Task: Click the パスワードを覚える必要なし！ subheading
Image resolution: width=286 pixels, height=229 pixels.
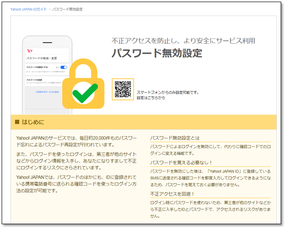Action: pyautogui.click(x=181, y=162)
